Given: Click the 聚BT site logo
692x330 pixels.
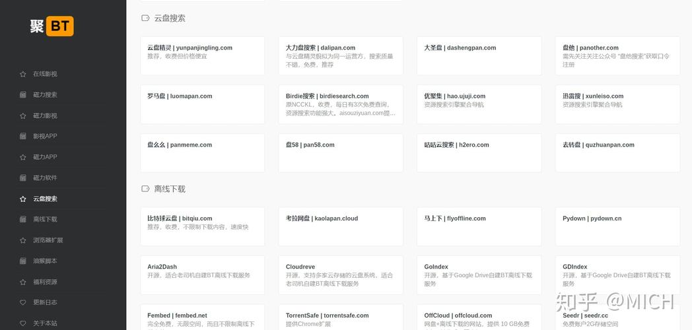Looking at the screenshot, I should tap(52, 26).
